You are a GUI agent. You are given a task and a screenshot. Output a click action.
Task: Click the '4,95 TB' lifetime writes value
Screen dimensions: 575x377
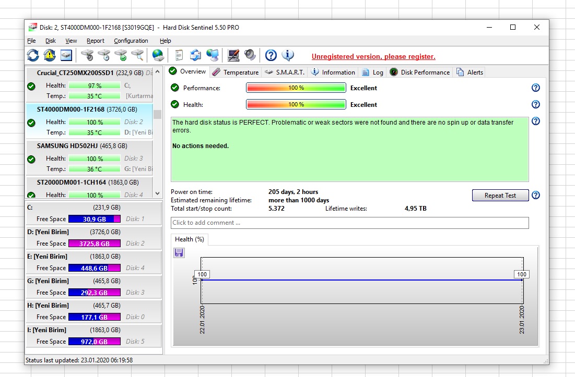416,209
